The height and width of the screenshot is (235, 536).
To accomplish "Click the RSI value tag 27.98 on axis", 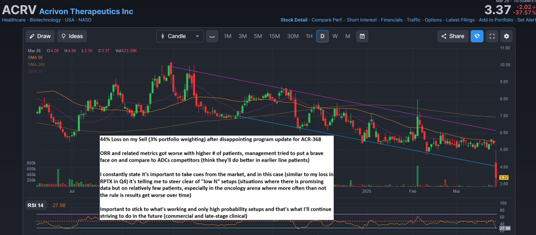I will [x=505, y=228].
